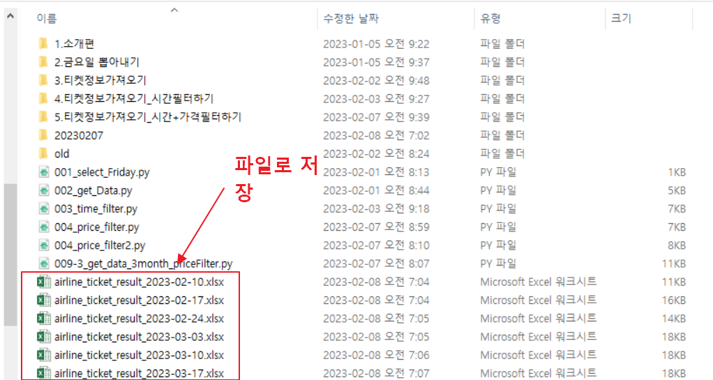Click date 2023-02-01 오전 8:13
This screenshot has width=713, height=380.
coord(376,172)
